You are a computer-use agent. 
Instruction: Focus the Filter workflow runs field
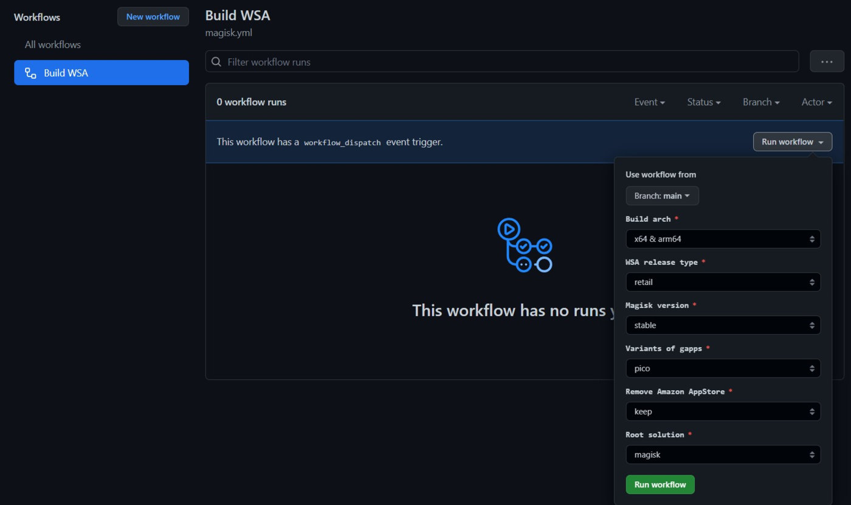tap(502, 61)
